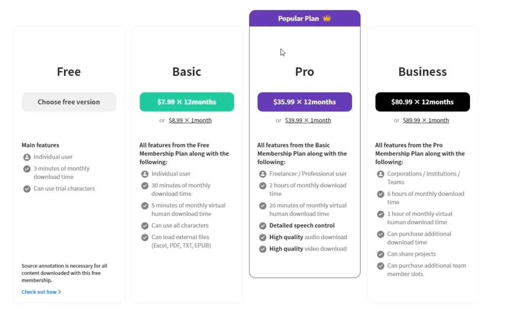Screen dimensions: 505x311
Task: Choose the free version button
Action: (69, 102)
